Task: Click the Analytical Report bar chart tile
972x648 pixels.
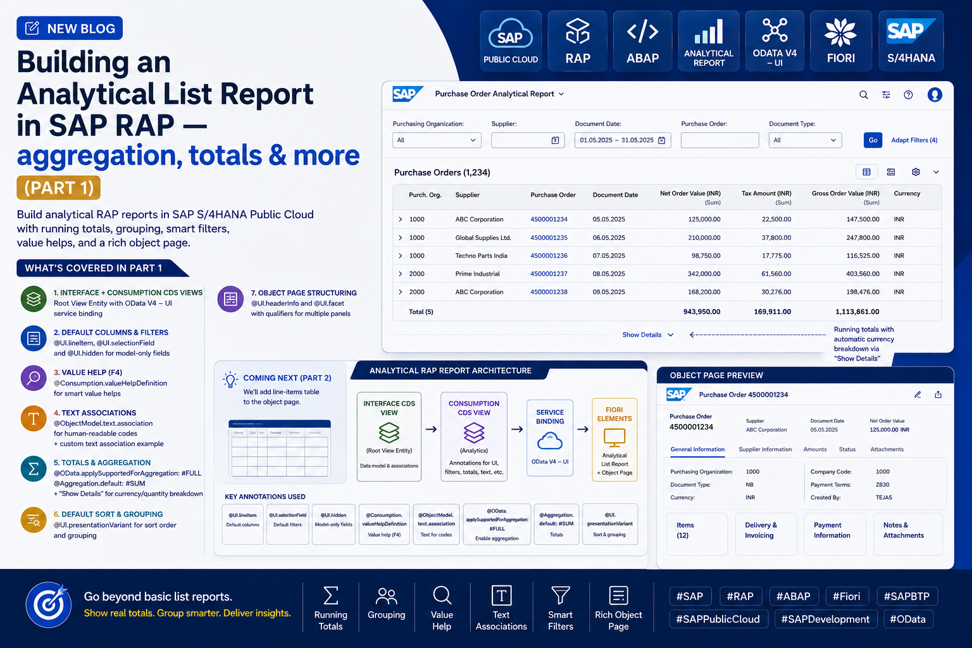Action: tap(709, 40)
